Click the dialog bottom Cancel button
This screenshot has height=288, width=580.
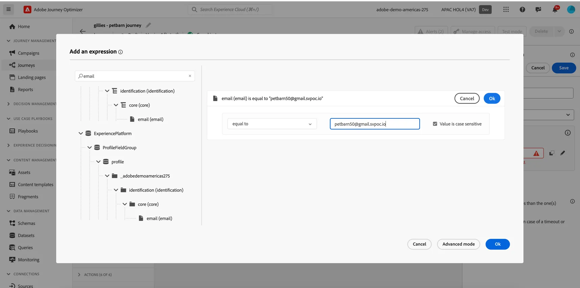click(x=419, y=244)
